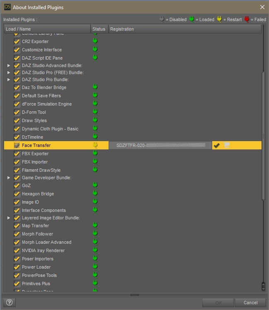The height and width of the screenshot is (310, 269).
Task: Uncheck the Dynamic Cloth Plugin - Basic checkbox
Action: click(17, 129)
